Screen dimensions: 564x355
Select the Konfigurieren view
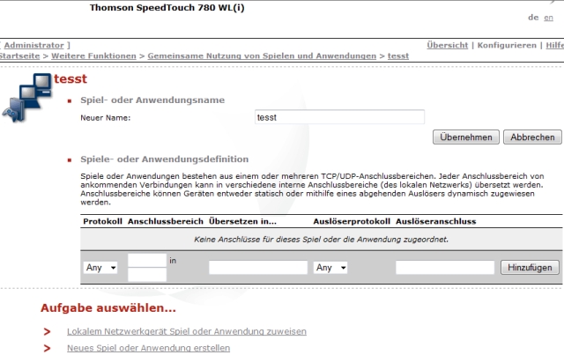507,45
